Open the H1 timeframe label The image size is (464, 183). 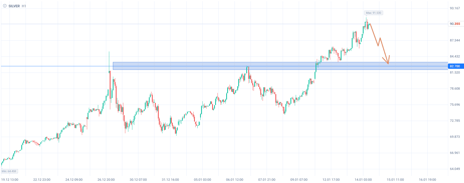coord(24,6)
